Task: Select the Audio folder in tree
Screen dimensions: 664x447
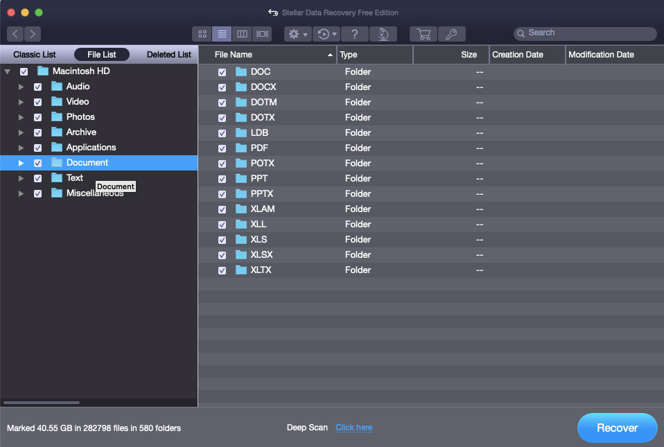Action: (x=78, y=87)
